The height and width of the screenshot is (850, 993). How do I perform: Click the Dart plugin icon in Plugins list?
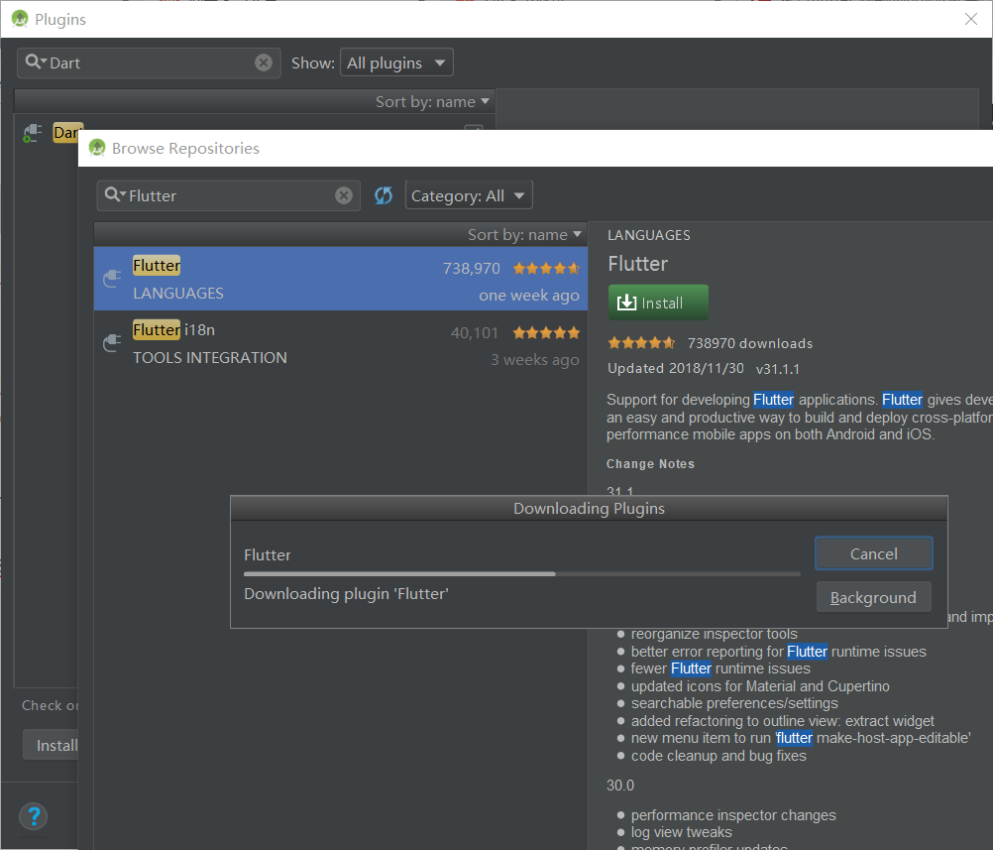pyautogui.click(x=33, y=133)
